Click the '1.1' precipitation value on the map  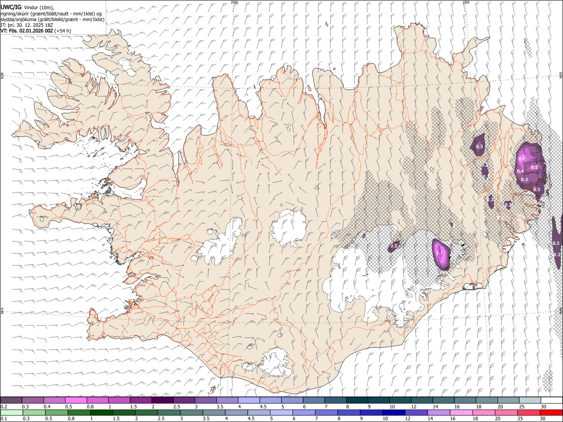point(439,253)
